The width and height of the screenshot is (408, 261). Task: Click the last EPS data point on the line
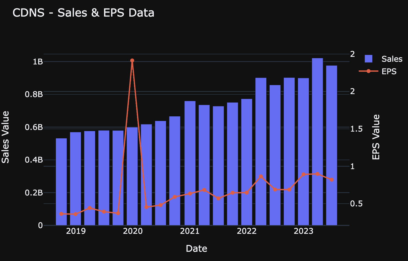[331, 180]
